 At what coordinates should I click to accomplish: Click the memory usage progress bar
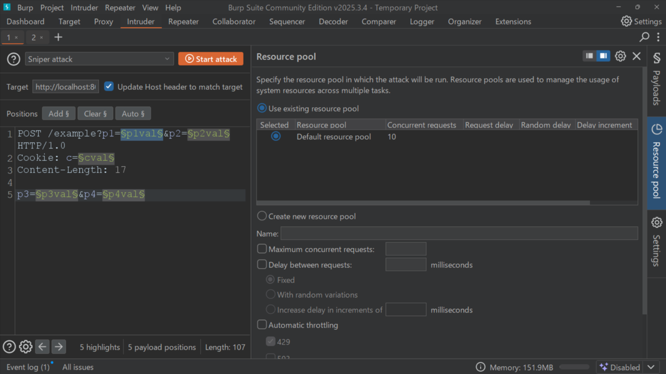[574, 367]
